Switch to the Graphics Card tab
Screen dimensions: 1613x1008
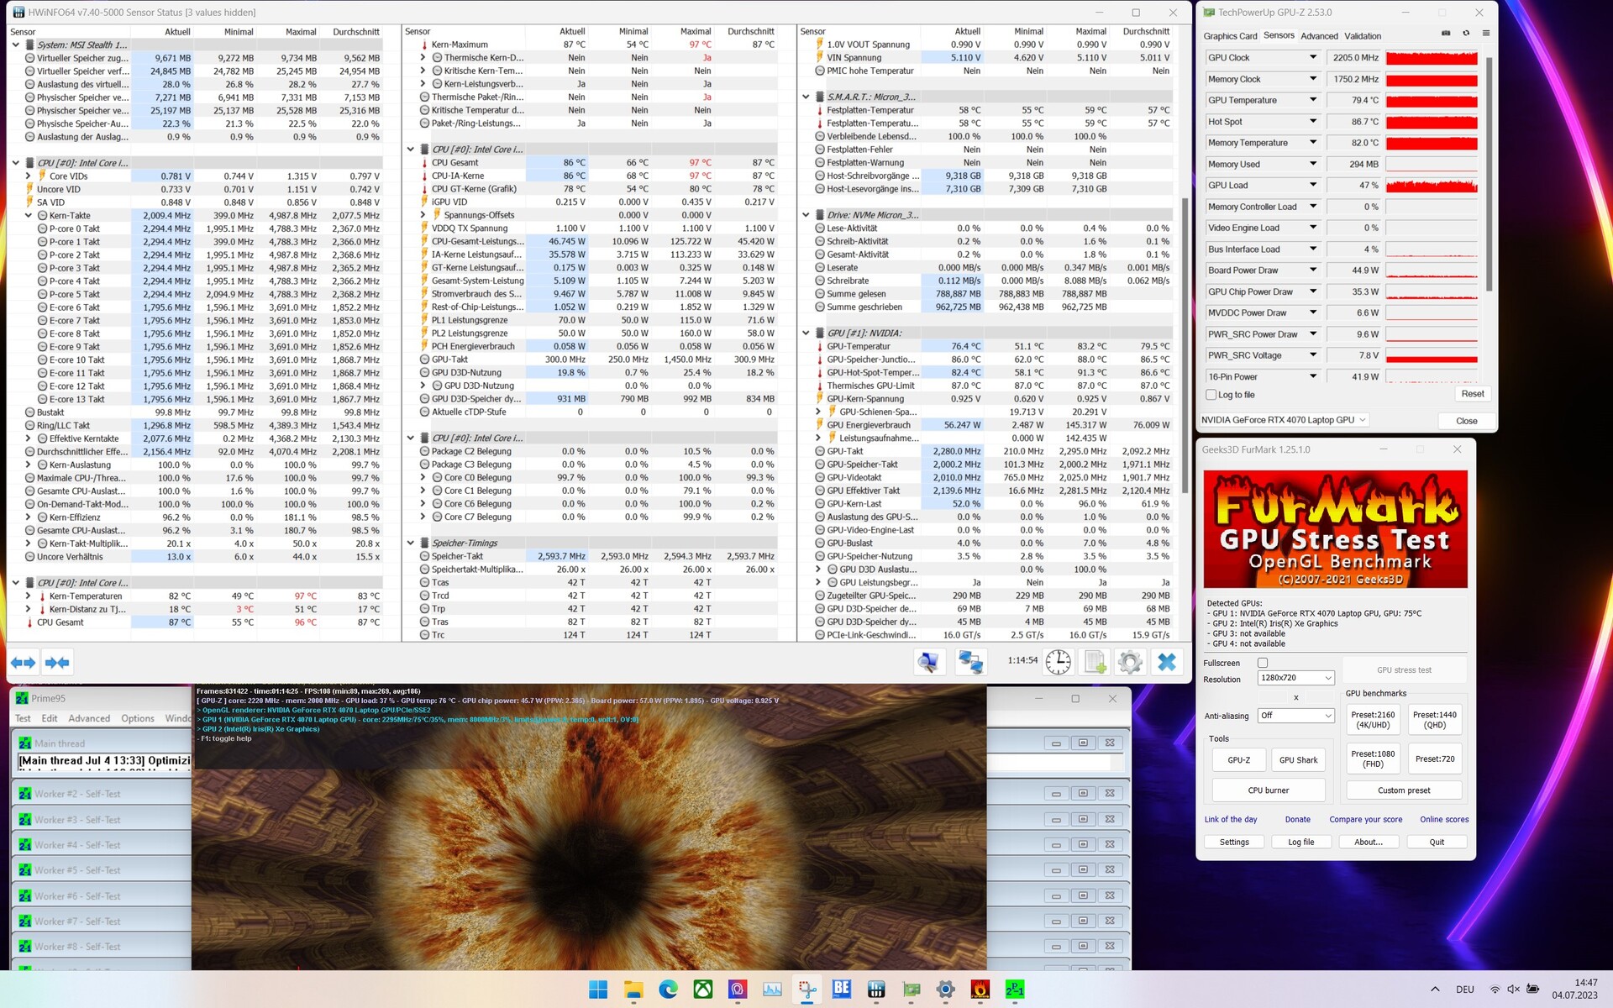(x=1230, y=36)
